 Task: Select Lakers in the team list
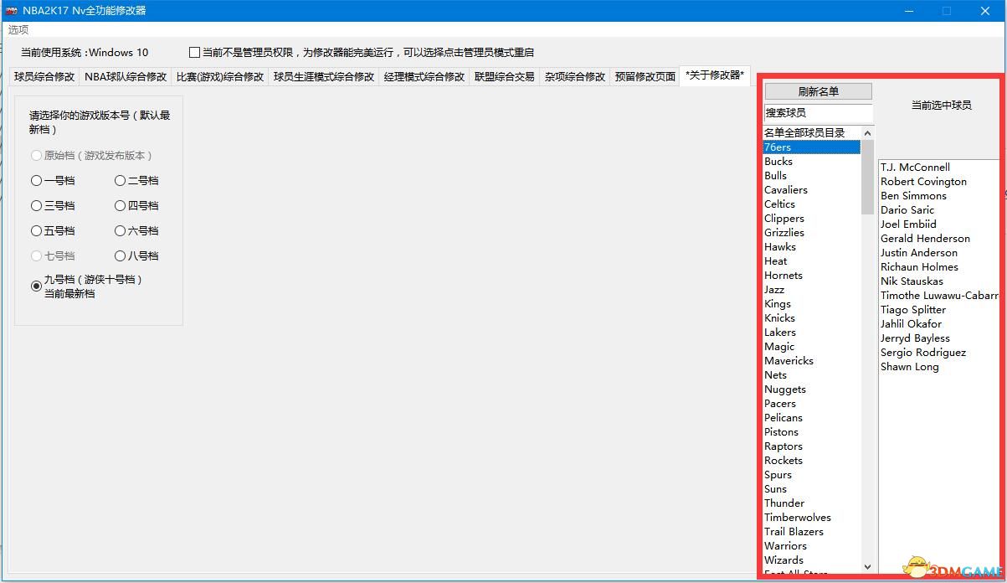(x=811, y=333)
